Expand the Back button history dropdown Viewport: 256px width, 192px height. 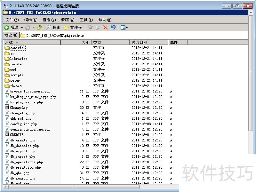(x=22, y=28)
